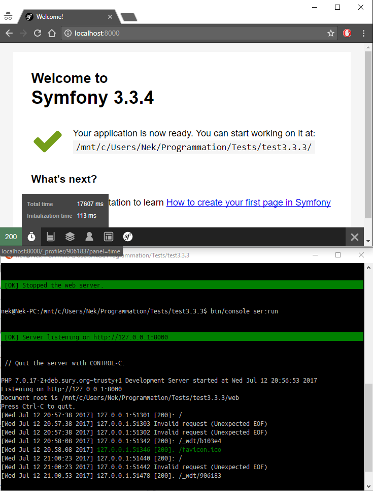Bookmark this page with the star
This screenshot has width=373, height=491.
331,33
